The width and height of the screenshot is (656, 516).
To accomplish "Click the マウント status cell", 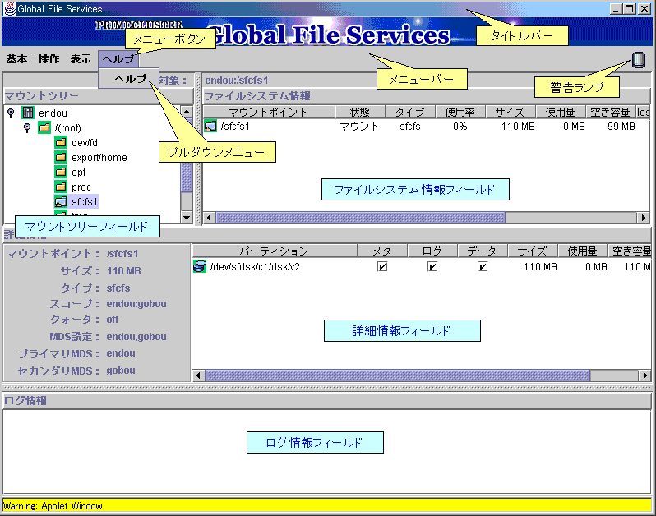I will (x=359, y=127).
